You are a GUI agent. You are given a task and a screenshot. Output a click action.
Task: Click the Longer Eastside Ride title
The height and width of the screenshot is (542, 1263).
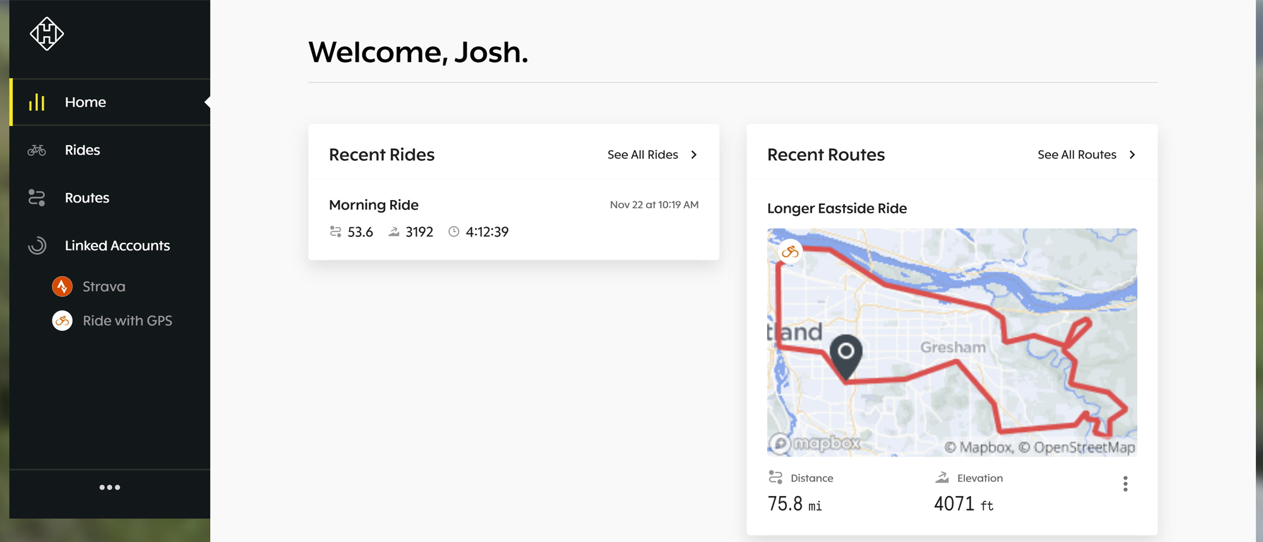[837, 208]
